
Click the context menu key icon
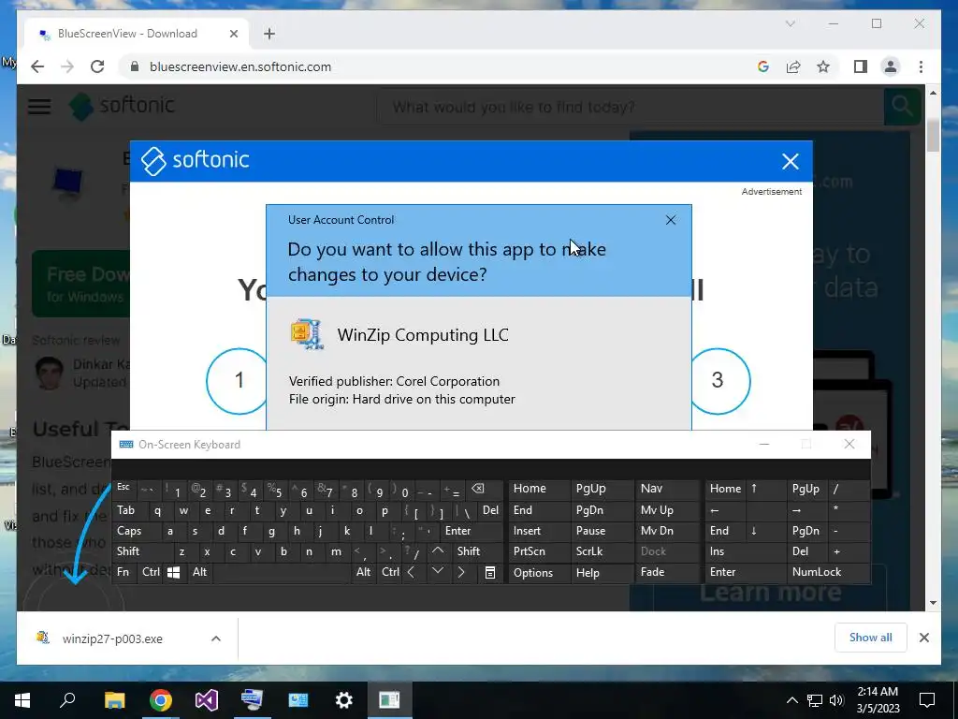[x=490, y=572]
